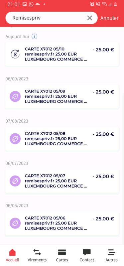Viewport: 124px width, 266px height.
Task: Cancel search with Annuler
Action: pos(109,18)
